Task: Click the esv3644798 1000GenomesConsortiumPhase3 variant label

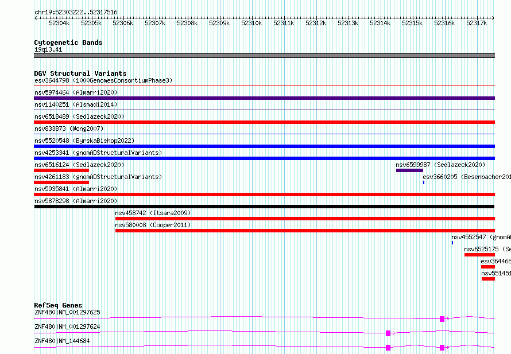Action: tap(103, 80)
